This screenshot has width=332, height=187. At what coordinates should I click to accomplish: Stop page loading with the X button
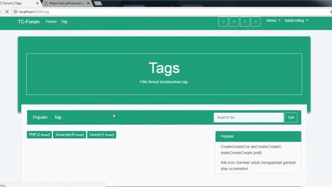point(7,12)
